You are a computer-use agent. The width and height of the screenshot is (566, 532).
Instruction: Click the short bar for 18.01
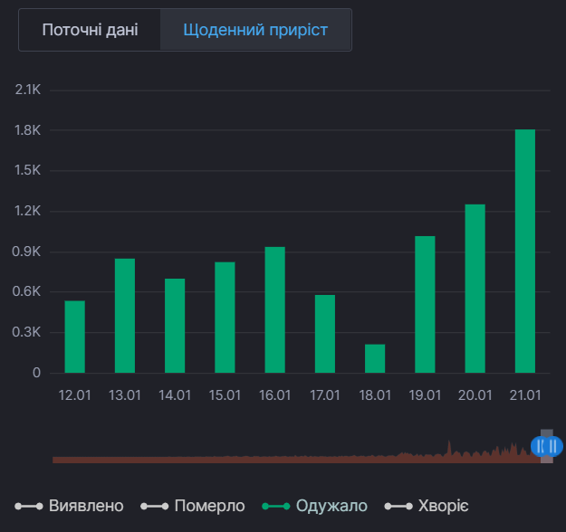[x=375, y=358]
